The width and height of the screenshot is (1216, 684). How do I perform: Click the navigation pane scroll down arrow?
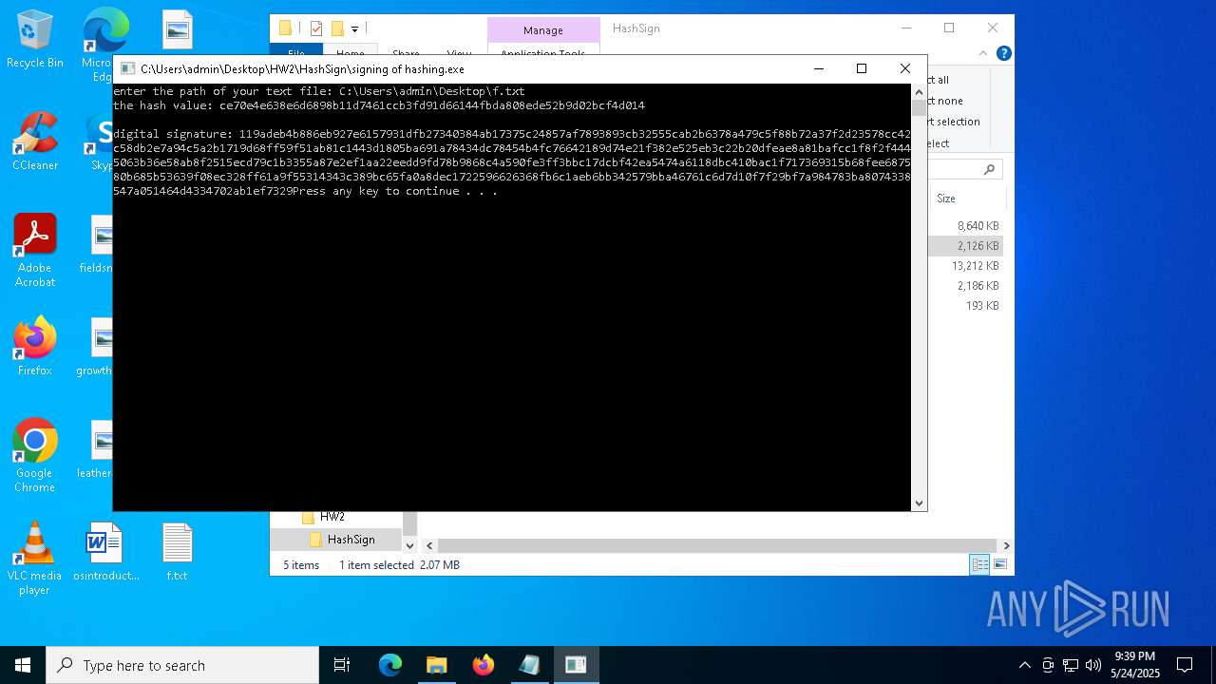[x=410, y=545]
